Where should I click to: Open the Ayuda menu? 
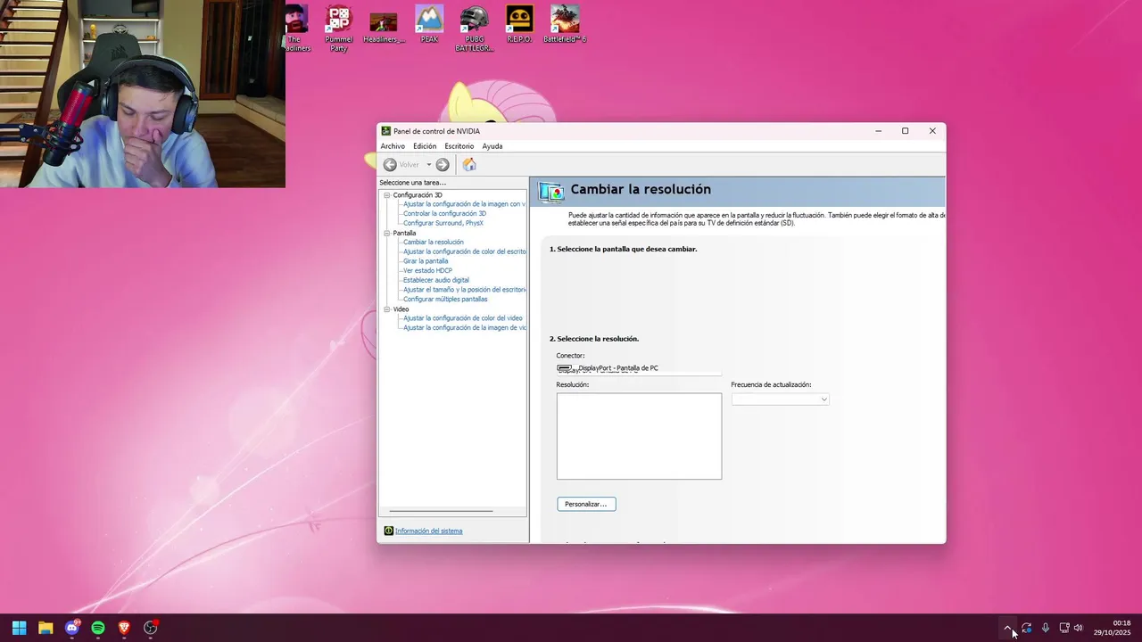pos(492,146)
